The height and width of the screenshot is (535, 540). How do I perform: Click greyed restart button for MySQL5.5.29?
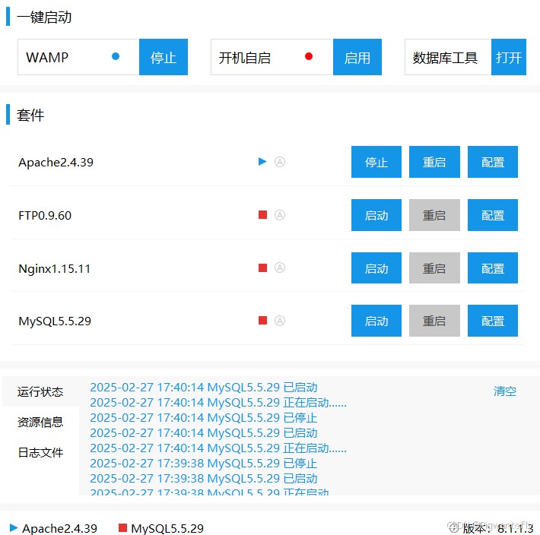[434, 321]
